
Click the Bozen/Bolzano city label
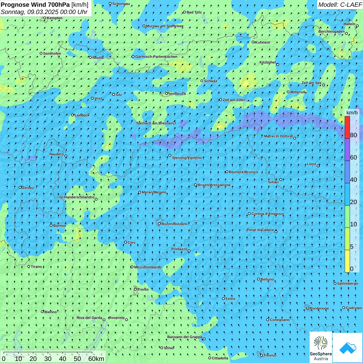(174, 224)
